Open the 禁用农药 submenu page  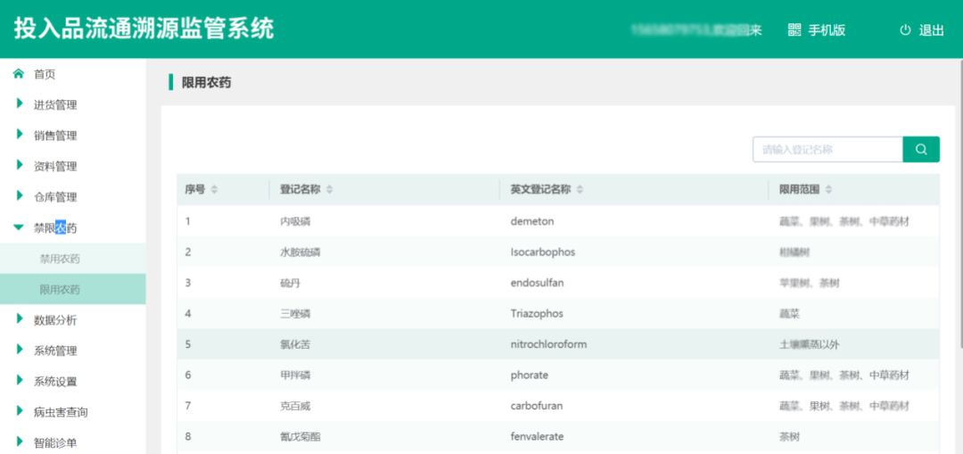[x=60, y=259]
